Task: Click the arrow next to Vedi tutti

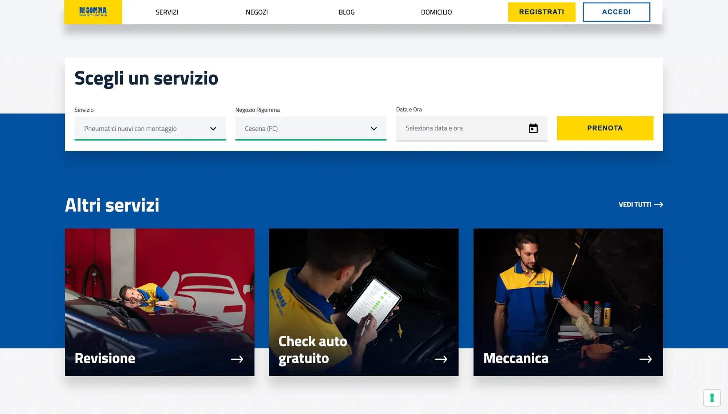Action: [x=658, y=204]
